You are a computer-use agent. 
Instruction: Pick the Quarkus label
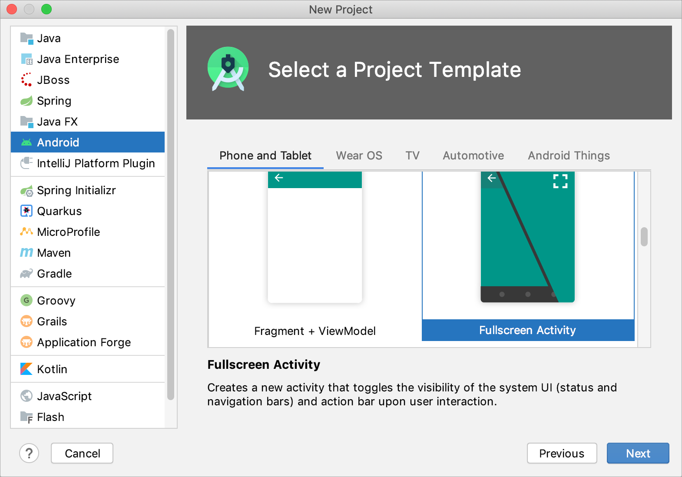tap(60, 211)
